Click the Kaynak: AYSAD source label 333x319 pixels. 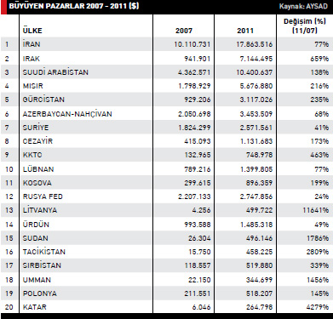tap(303, 6)
